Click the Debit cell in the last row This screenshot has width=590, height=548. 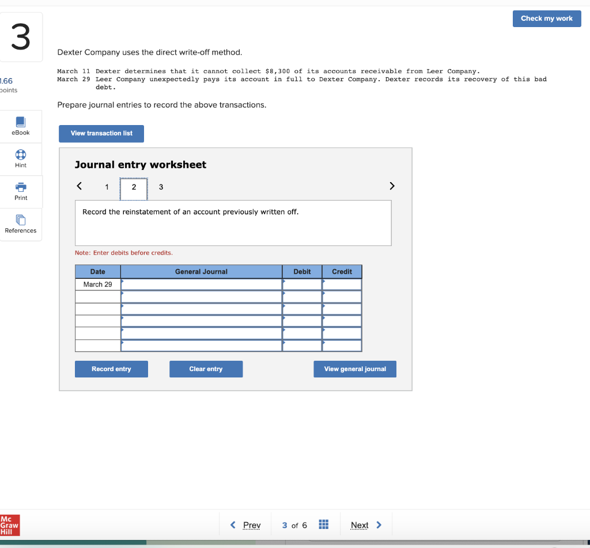(302, 346)
